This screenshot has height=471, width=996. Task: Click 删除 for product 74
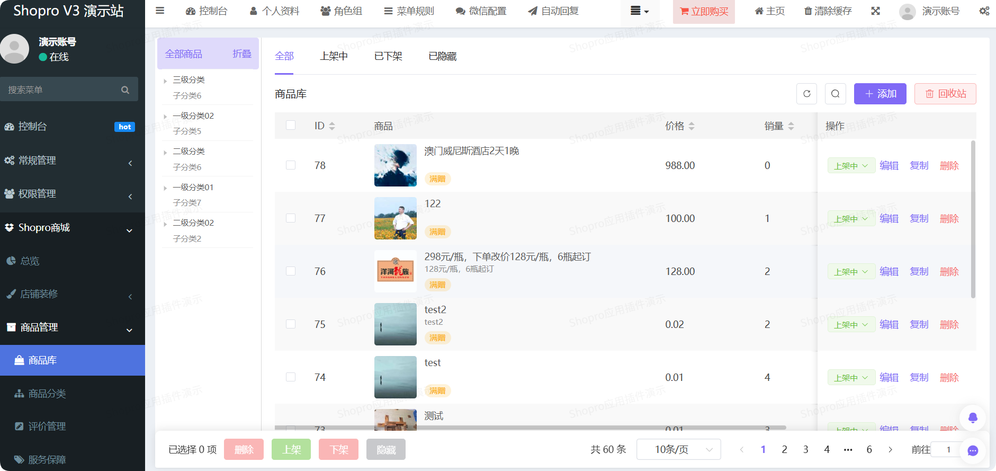click(949, 377)
